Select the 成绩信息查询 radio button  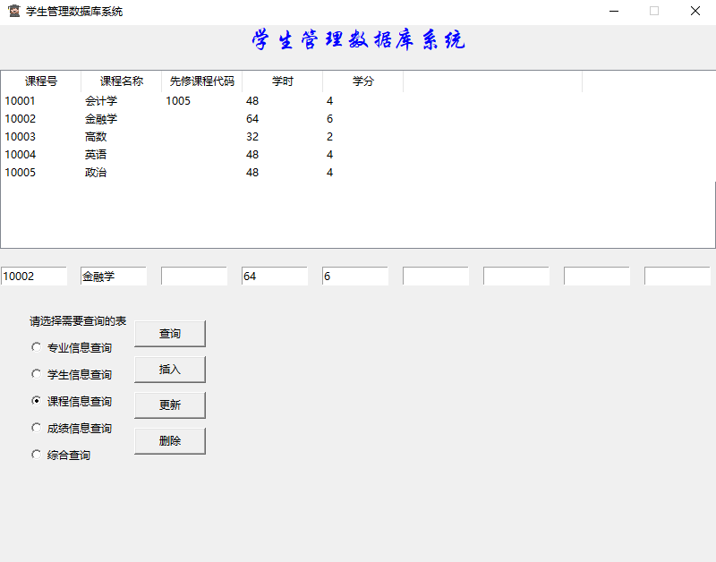click(36, 428)
